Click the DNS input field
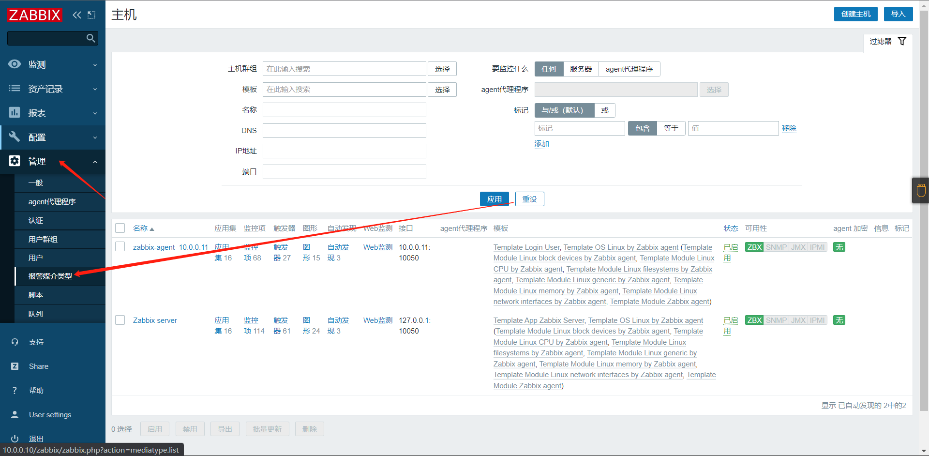This screenshot has width=929, height=456. tap(345, 131)
